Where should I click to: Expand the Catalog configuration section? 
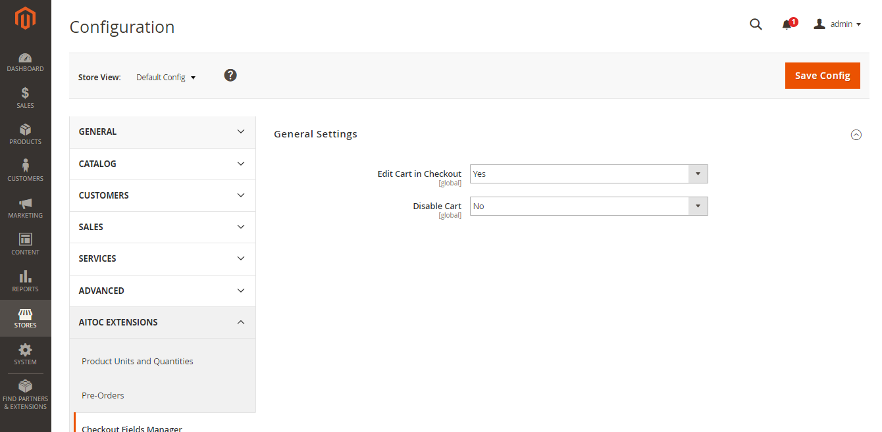point(162,164)
